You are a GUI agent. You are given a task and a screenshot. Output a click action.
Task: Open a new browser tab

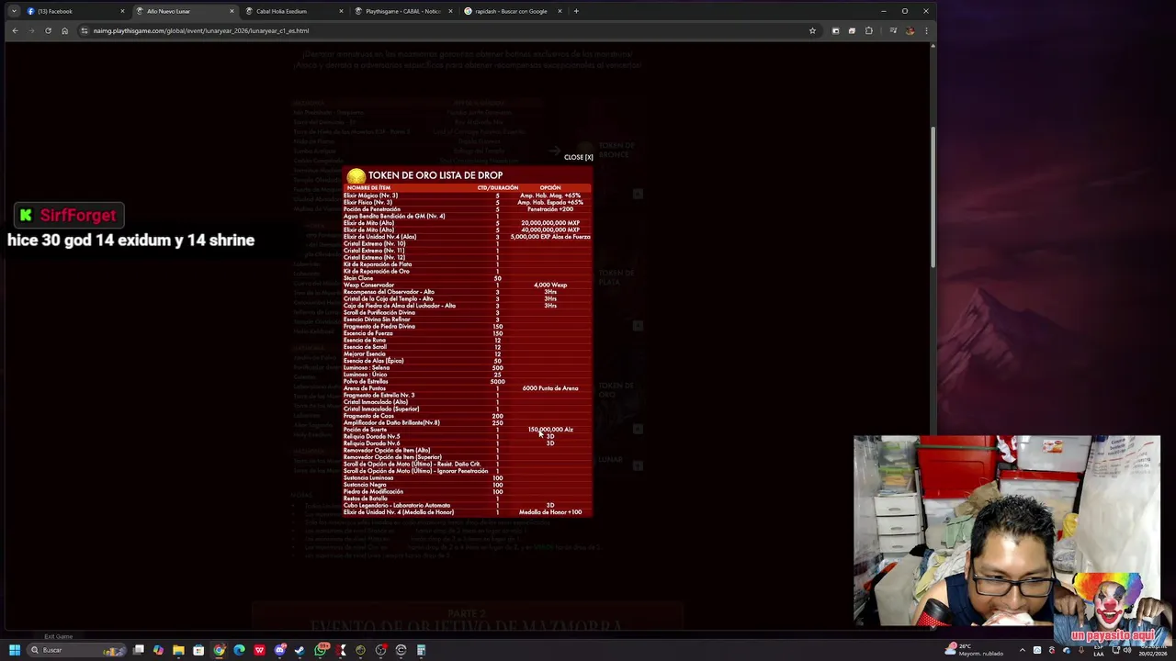pyautogui.click(x=576, y=11)
